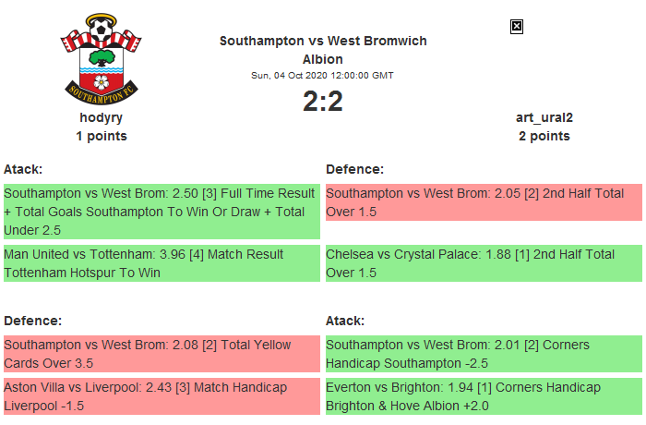Image resolution: width=646 pixels, height=425 pixels.
Task: Click the Southampton vs West Bromwich Albion title
Action: [323, 50]
